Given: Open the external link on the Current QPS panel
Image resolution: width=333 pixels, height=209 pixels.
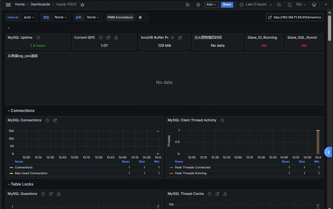Looking at the screenshot, I should pos(108,38).
